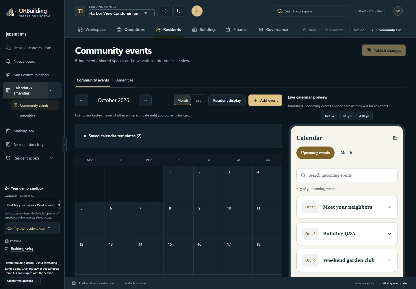
Task: Switch to the Amenities page tab
Action: 125,80
